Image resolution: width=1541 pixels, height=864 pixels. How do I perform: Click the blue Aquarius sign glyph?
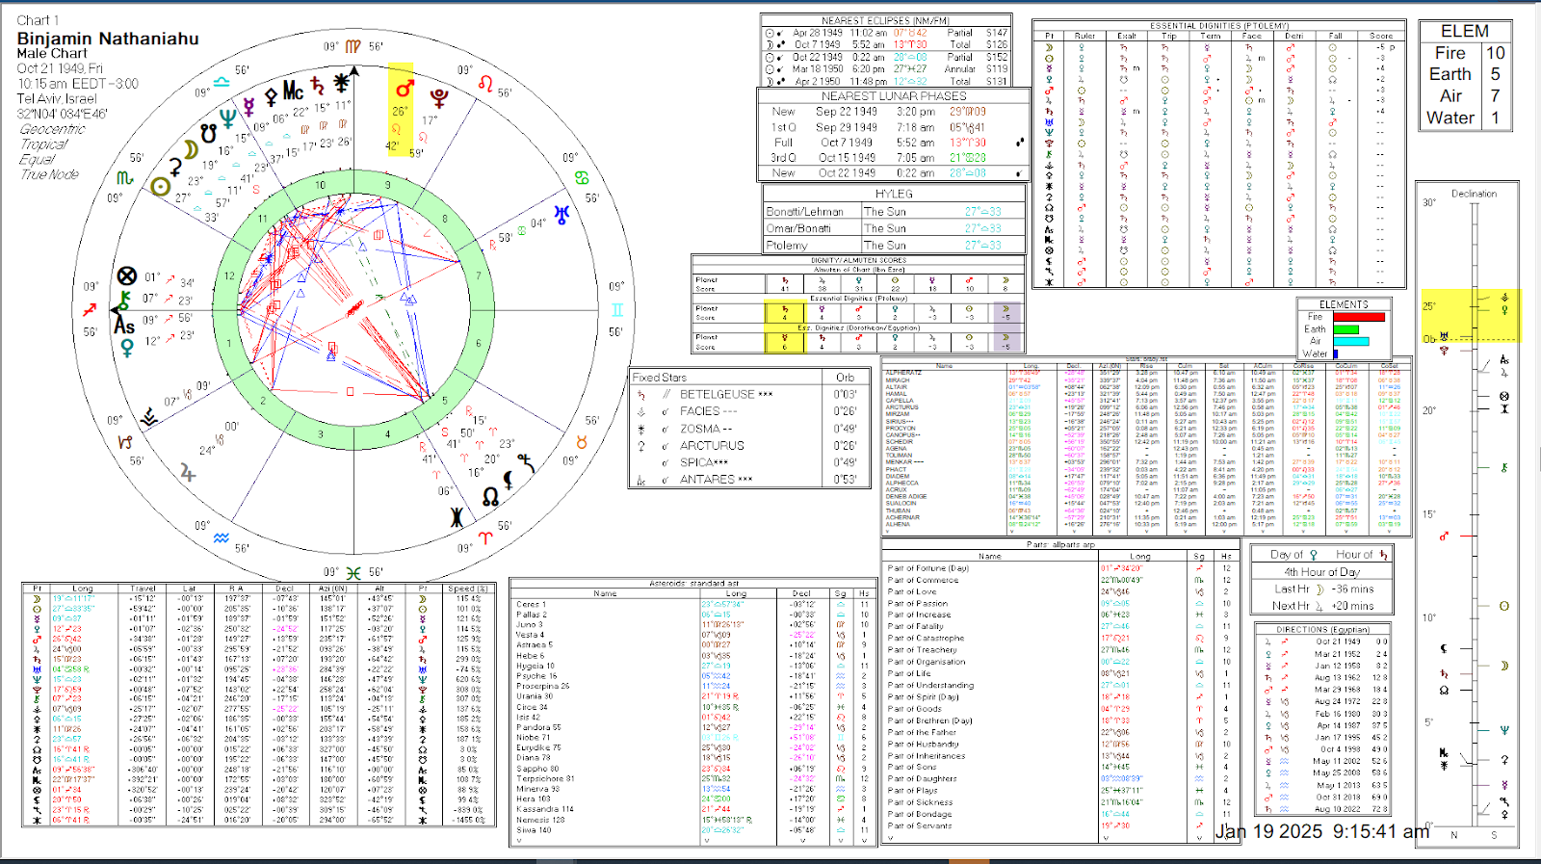222,537
